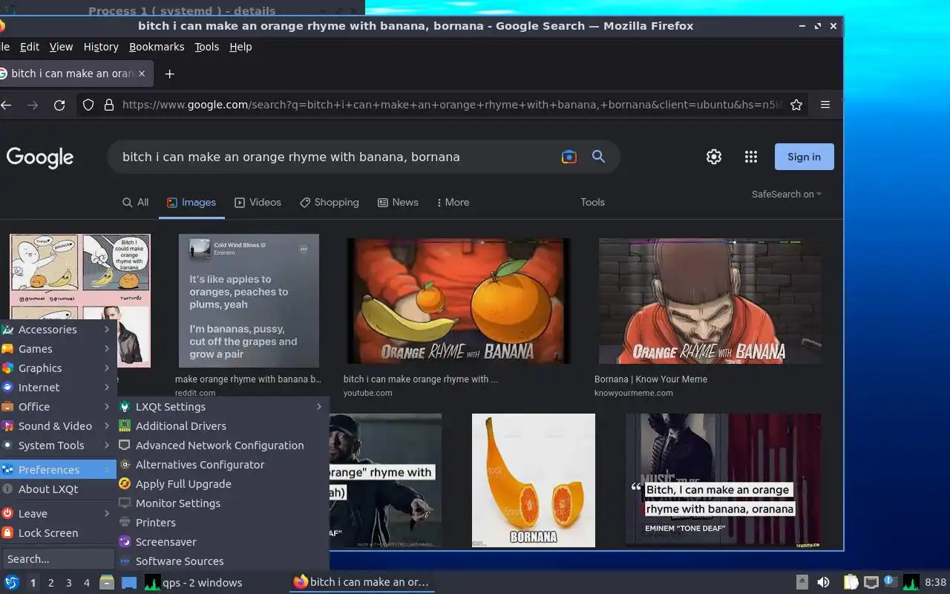Search by image using the camera icon

[569, 157]
